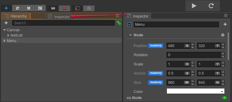
Task: Click the Color property label
Action: 138,92
